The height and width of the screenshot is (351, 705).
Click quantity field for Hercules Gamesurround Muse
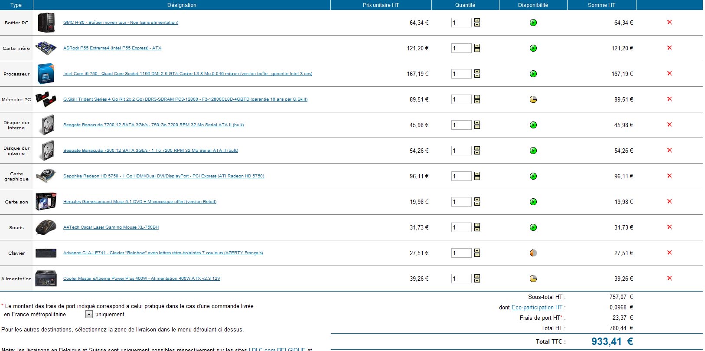click(x=461, y=202)
